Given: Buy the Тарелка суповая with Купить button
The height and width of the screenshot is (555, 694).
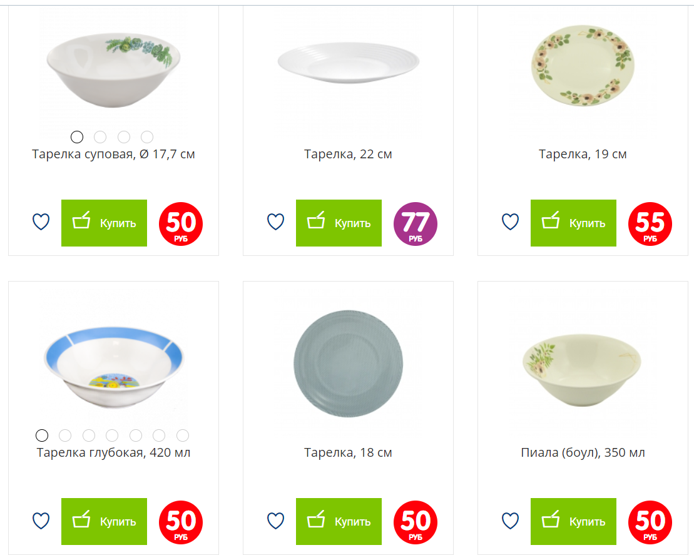Looking at the screenshot, I should click(104, 223).
